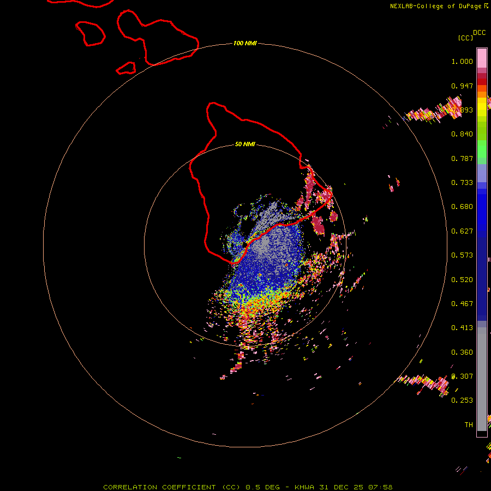The height and width of the screenshot is (491, 491).
Task: Select the 0.840 scale value
Action: [462, 134]
